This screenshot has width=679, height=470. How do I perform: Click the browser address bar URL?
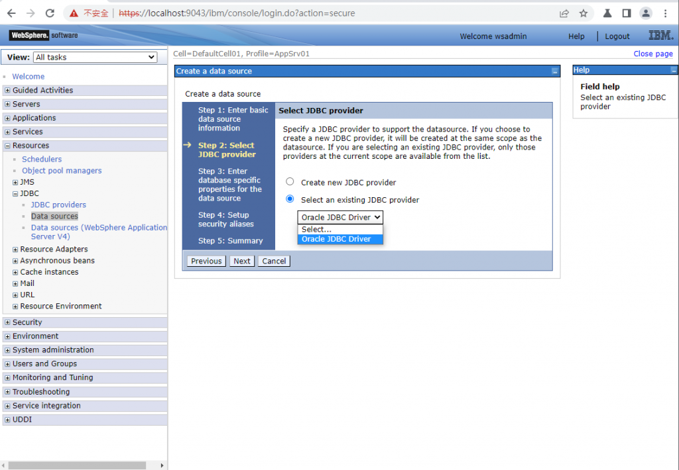pos(237,13)
